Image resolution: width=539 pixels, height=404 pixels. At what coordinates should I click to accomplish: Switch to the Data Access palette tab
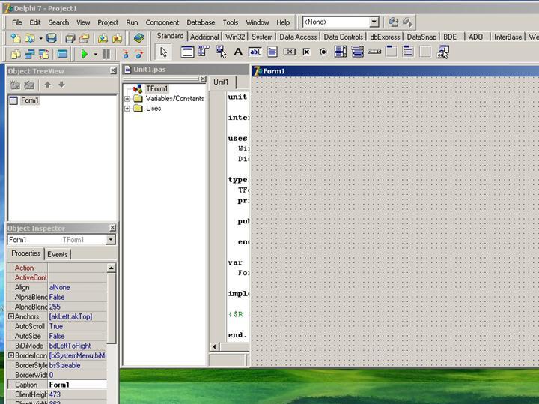click(298, 37)
